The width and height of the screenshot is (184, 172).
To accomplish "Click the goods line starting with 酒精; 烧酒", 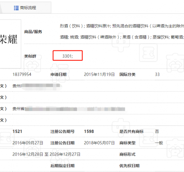I will [x=122, y=37].
